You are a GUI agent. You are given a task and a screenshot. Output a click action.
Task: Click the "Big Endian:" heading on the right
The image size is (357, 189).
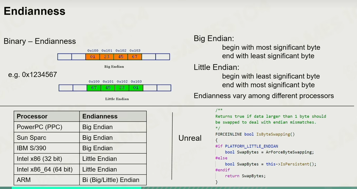pos(214,39)
